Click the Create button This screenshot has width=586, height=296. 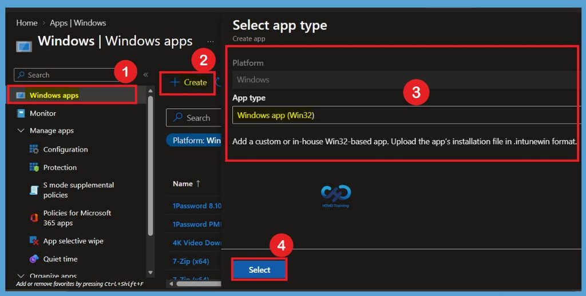(x=188, y=82)
